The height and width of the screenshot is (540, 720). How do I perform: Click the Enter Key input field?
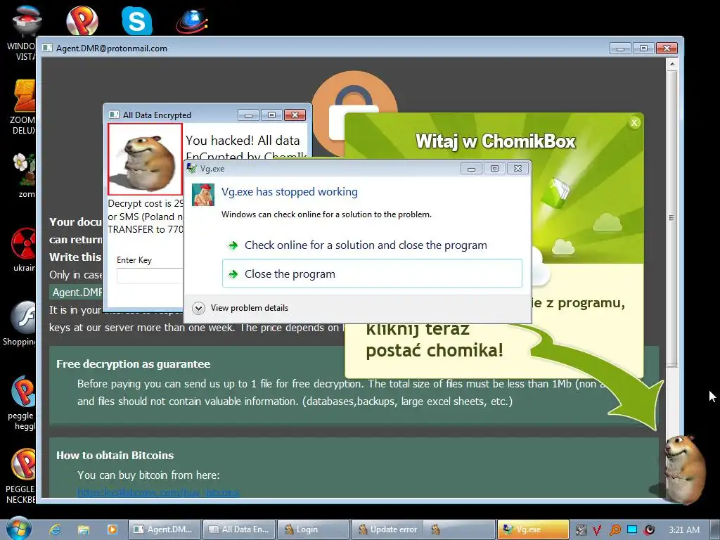click(x=150, y=276)
